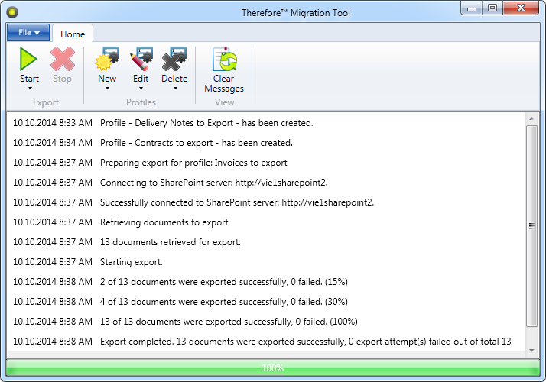This screenshot has height=382, width=546.
Task: Select the 'Delivery Notes to Export' created message
Action: click(x=206, y=123)
